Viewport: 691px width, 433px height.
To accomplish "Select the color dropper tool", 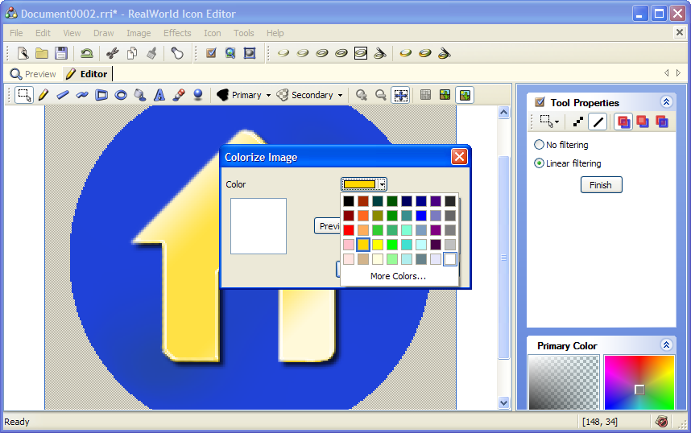I will (179, 95).
